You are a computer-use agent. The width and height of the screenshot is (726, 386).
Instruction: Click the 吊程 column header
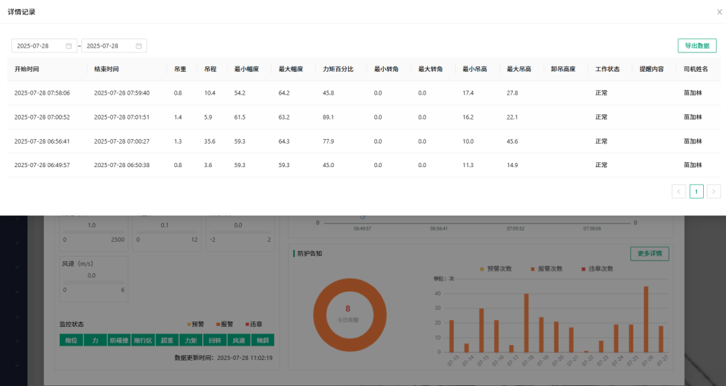(x=210, y=69)
